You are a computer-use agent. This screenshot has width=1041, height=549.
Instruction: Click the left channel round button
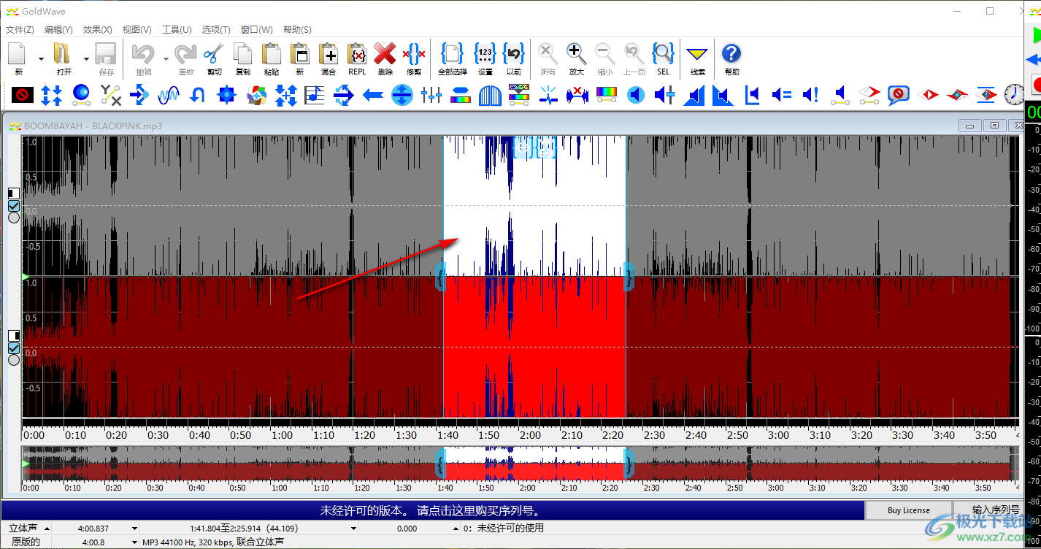coord(14,218)
